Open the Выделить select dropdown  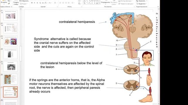[142, 4]
